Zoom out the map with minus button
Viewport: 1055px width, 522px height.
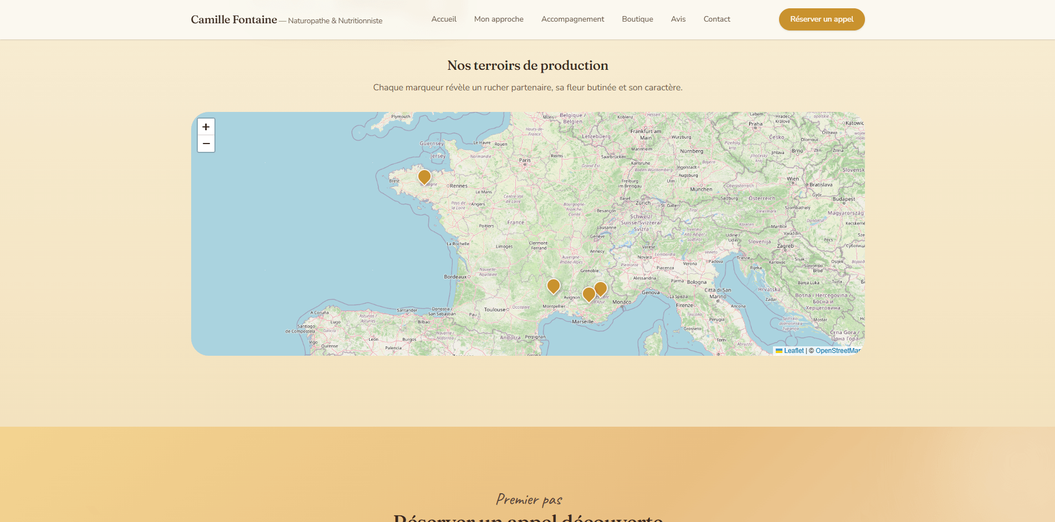206,144
